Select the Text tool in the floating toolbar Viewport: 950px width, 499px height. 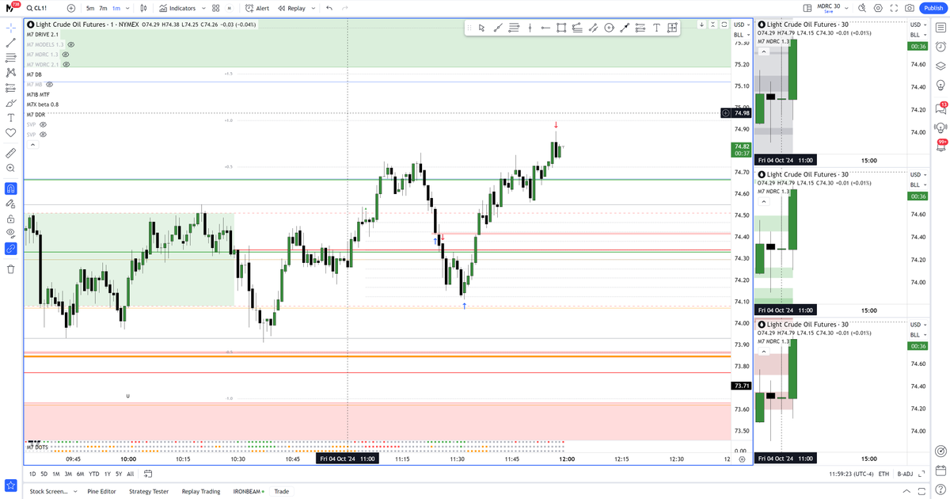pos(656,27)
